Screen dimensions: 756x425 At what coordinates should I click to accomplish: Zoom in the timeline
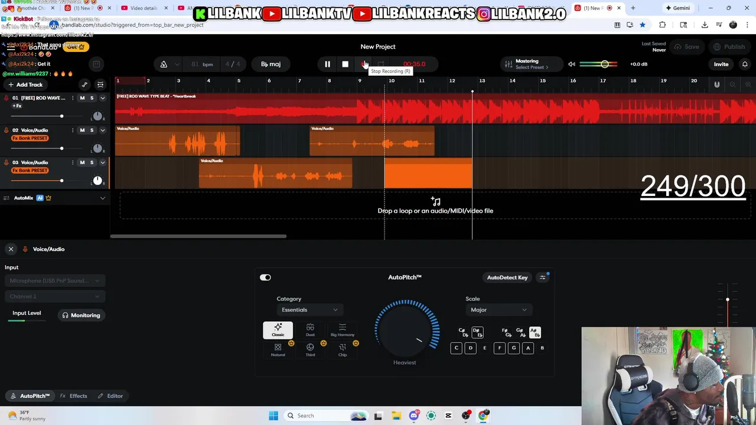[748, 84]
